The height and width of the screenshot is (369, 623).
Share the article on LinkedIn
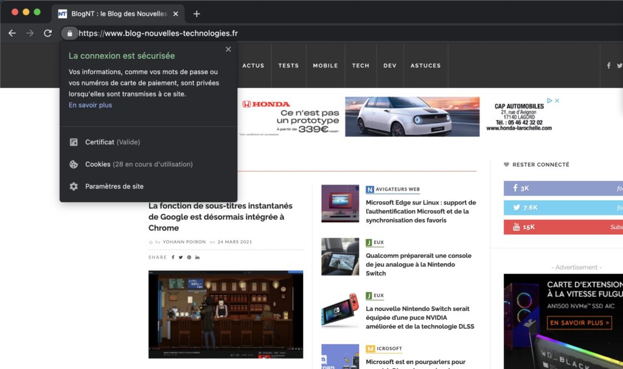[x=197, y=257]
